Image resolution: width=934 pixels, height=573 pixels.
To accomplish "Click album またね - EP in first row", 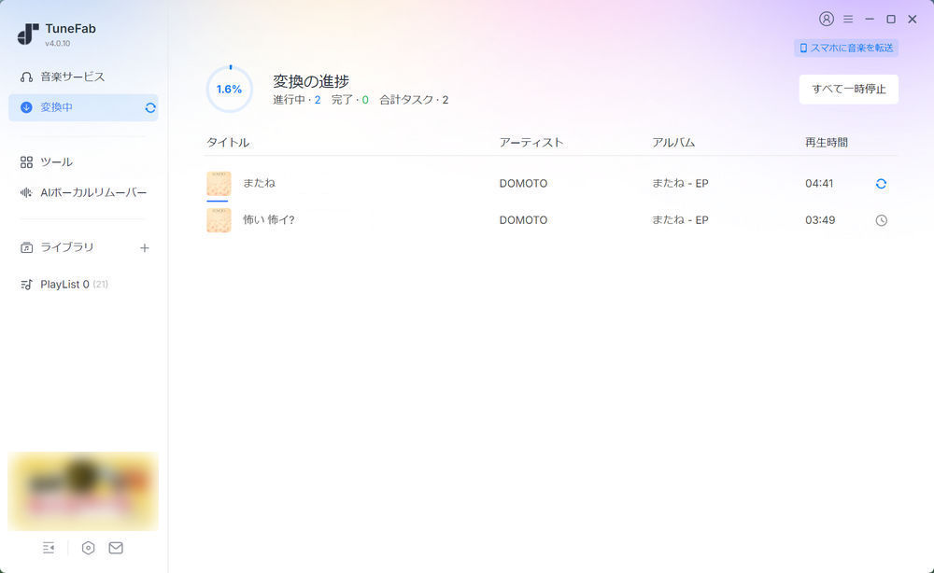I will tap(680, 183).
